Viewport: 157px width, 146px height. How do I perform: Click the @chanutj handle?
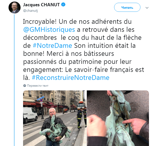click(30, 11)
